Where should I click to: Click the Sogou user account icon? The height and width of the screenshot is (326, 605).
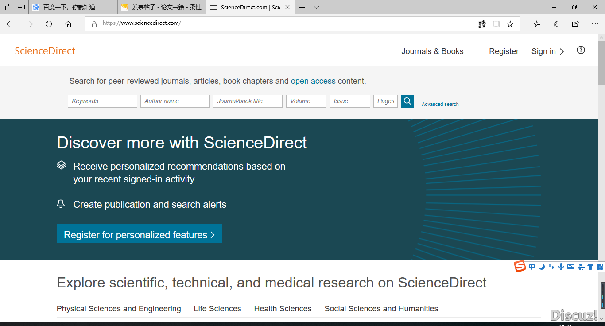tap(581, 267)
